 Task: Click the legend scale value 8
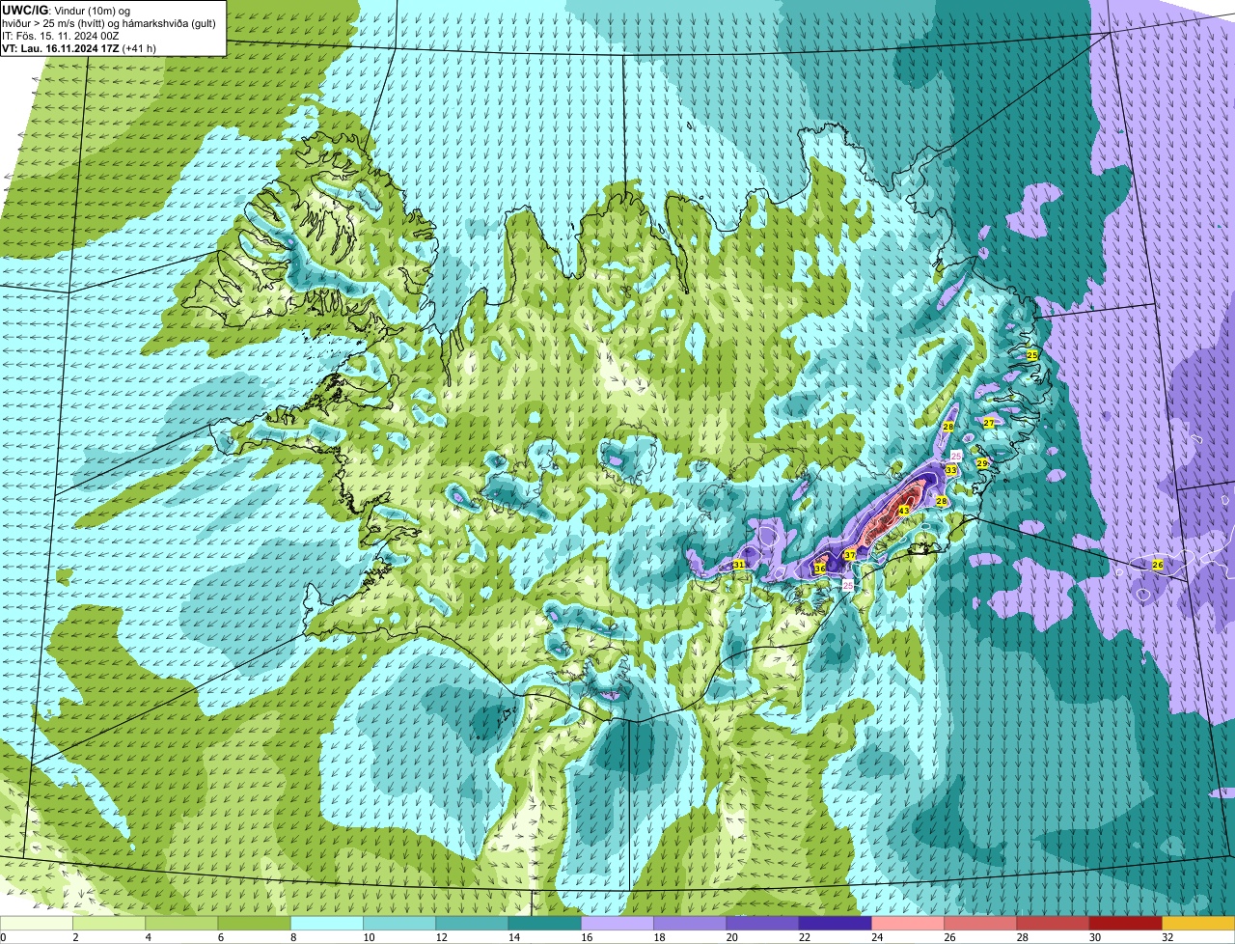(x=291, y=937)
